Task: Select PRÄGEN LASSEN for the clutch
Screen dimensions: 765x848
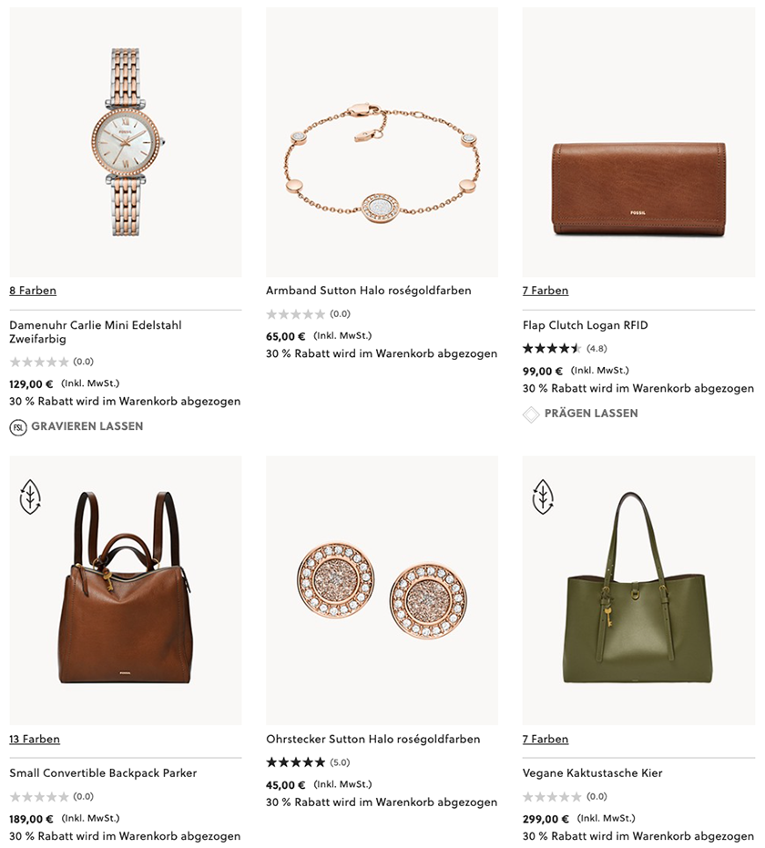Action: pos(591,414)
